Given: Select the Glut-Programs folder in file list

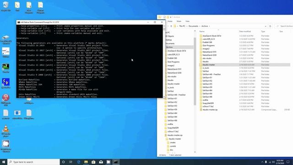Looking at the screenshot, I should (x=209, y=45).
